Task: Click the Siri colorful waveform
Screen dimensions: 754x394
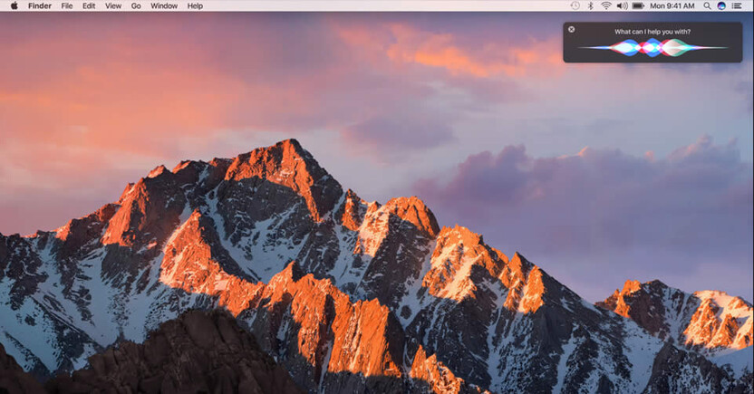Action: coord(652,48)
